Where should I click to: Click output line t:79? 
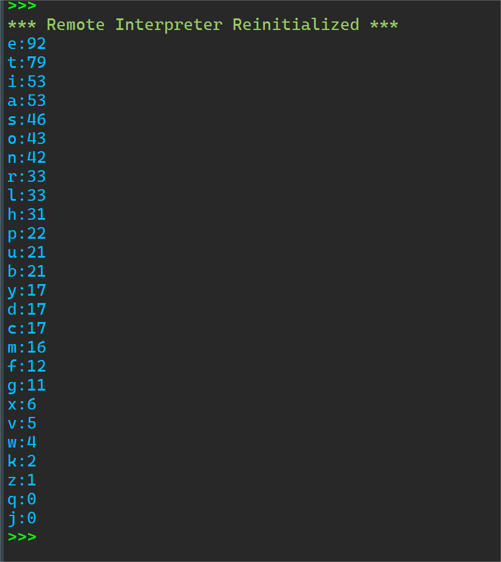(27, 62)
